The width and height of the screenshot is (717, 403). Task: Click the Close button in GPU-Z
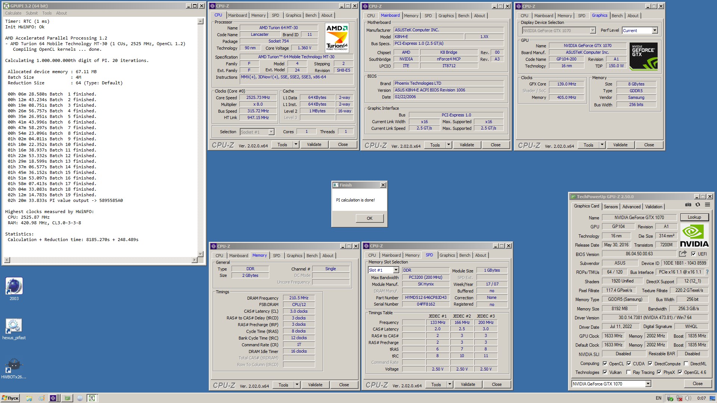697,384
